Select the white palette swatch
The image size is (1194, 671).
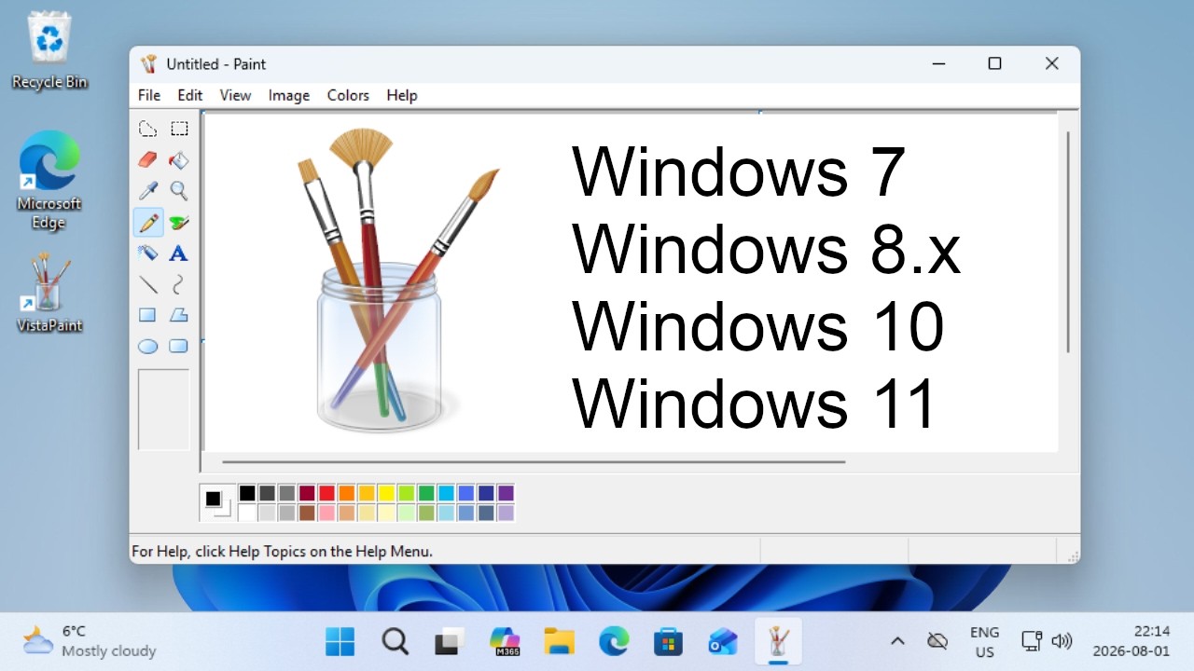tap(247, 513)
